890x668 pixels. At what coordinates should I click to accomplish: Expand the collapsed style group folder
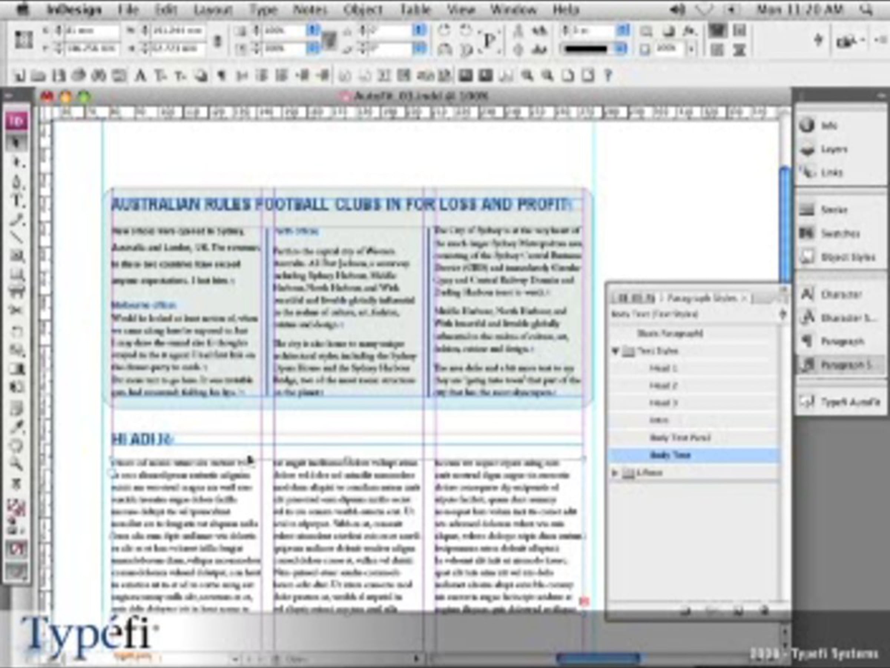point(615,473)
